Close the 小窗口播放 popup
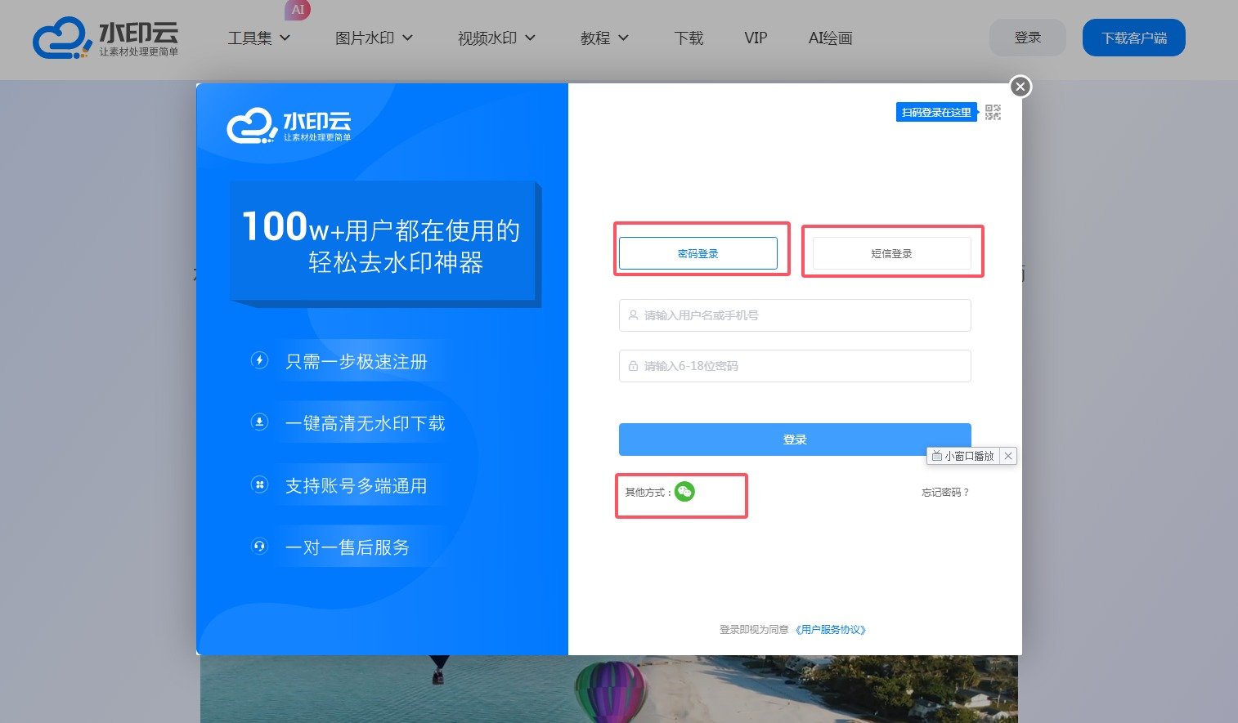The width and height of the screenshot is (1238, 723). point(1008,456)
